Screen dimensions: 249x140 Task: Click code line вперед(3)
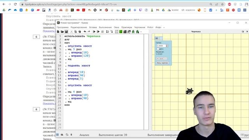[x=75, y=79]
